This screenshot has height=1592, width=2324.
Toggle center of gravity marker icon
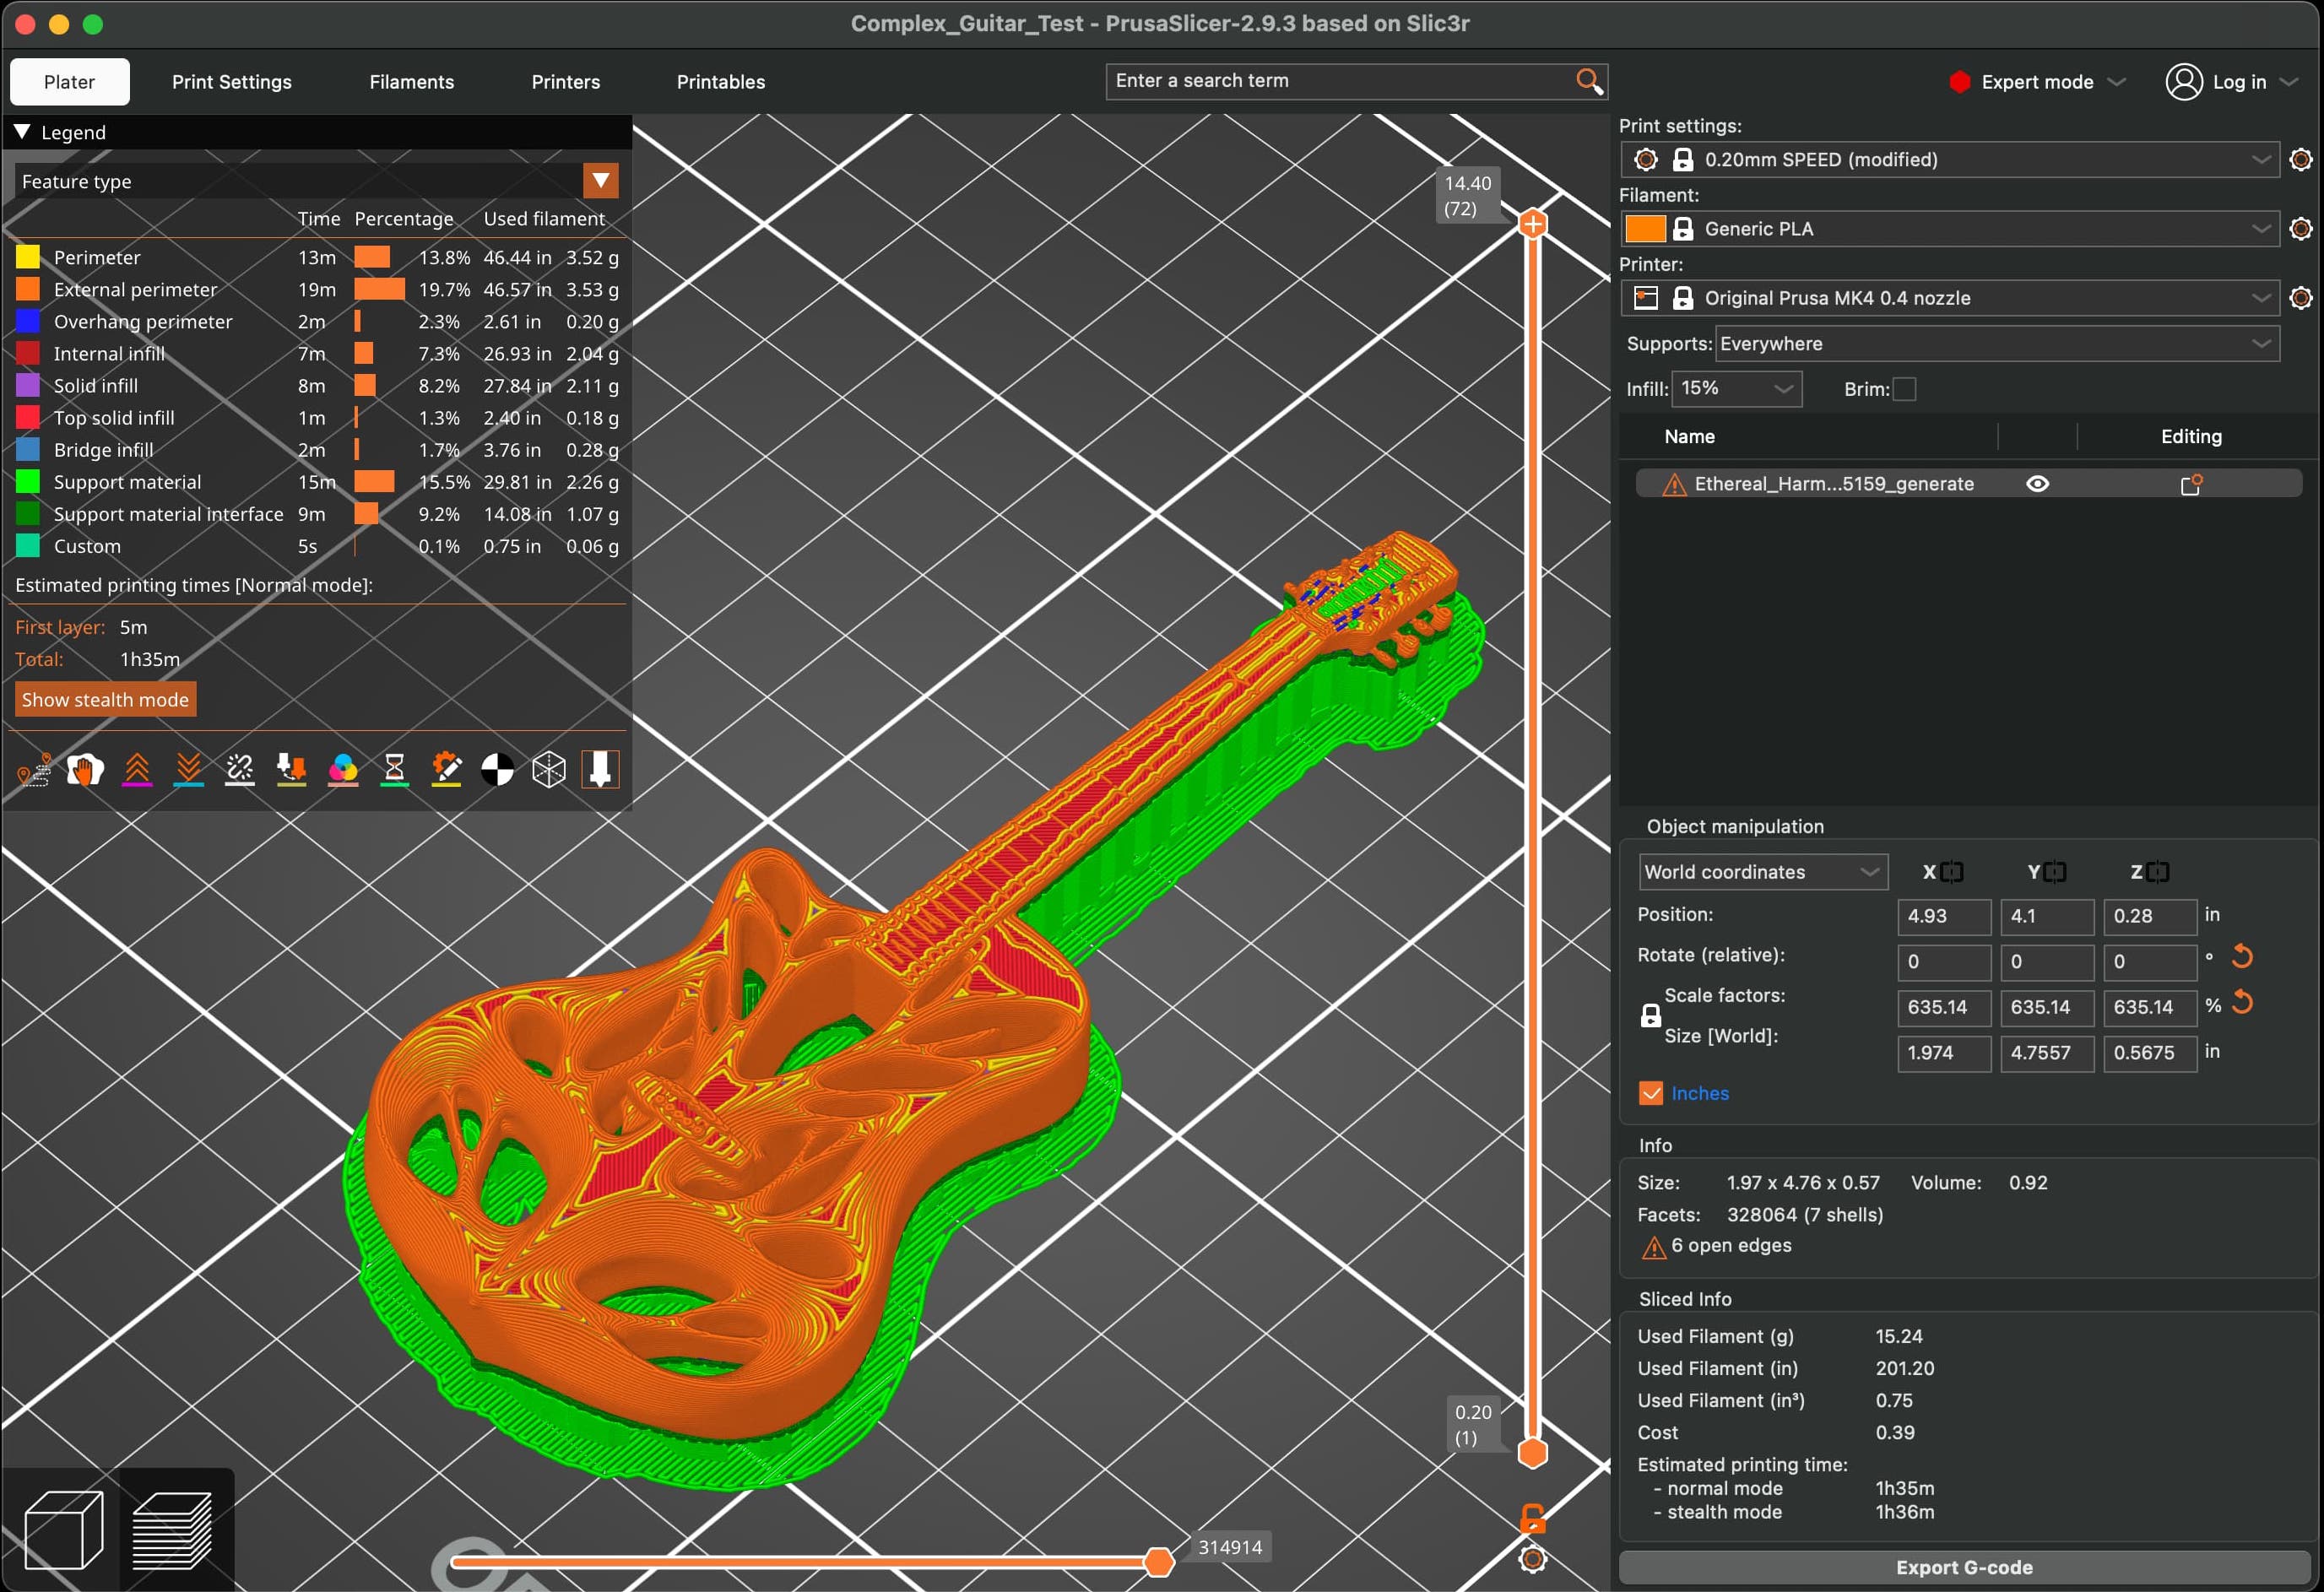(497, 769)
